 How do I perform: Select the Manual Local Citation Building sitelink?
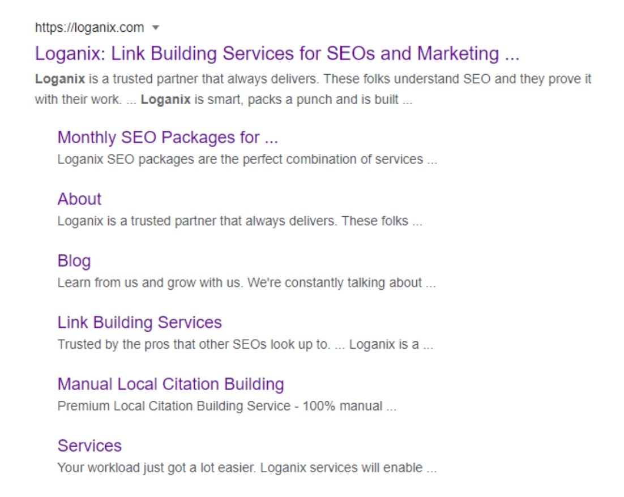tap(170, 384)
